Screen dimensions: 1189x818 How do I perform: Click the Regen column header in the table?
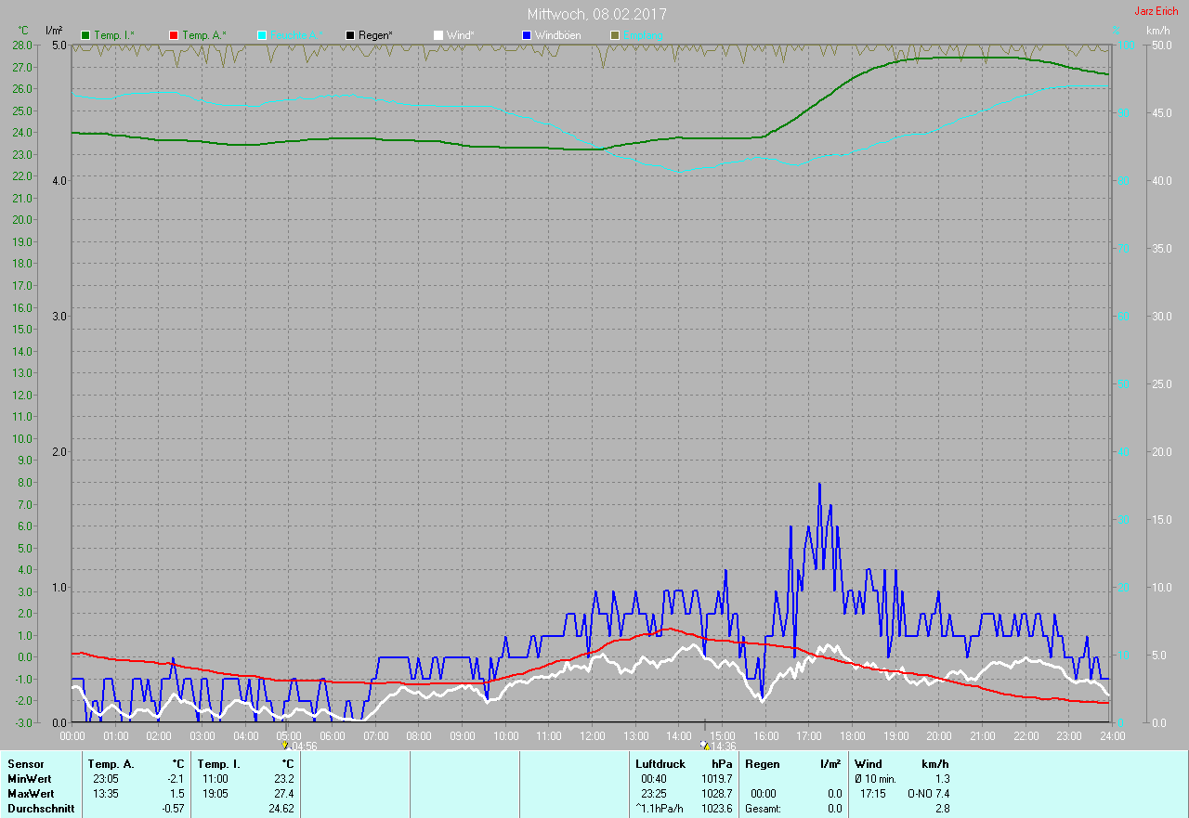tap(762, 764)
